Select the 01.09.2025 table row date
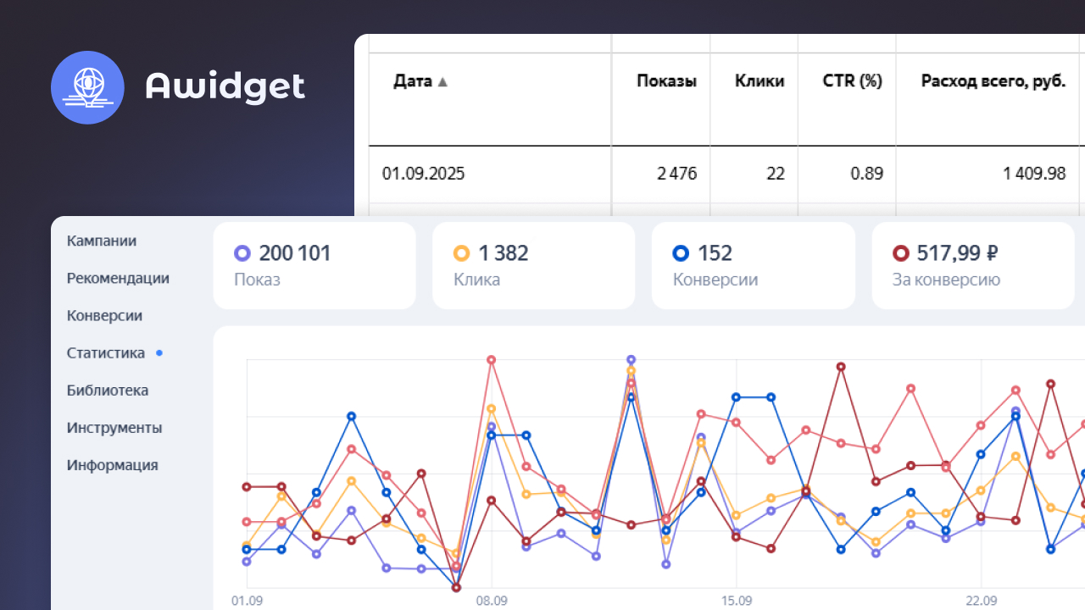This screenshot has height=610, width=1085. pos(423,174)
